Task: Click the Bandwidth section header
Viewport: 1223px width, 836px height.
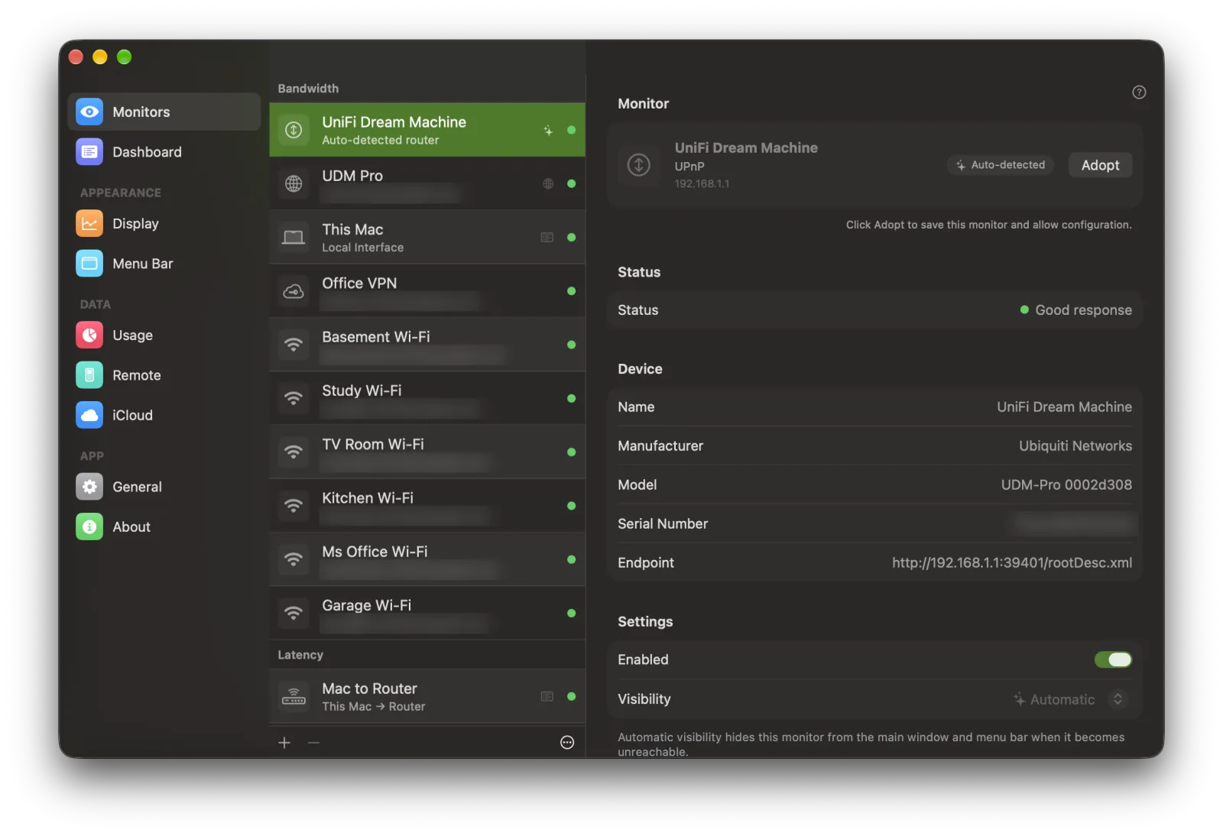Action: (308, 89)
